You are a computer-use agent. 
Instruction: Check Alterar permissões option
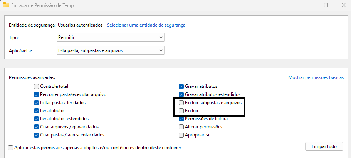pyautogui.click(x=181, y=127)
